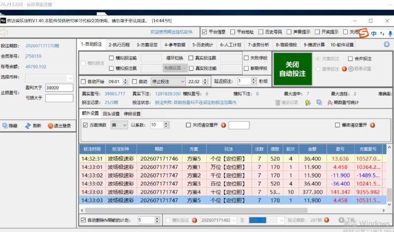Click the 刷新 refresh icon
394x232 pixels.
(x=28, y=126)
